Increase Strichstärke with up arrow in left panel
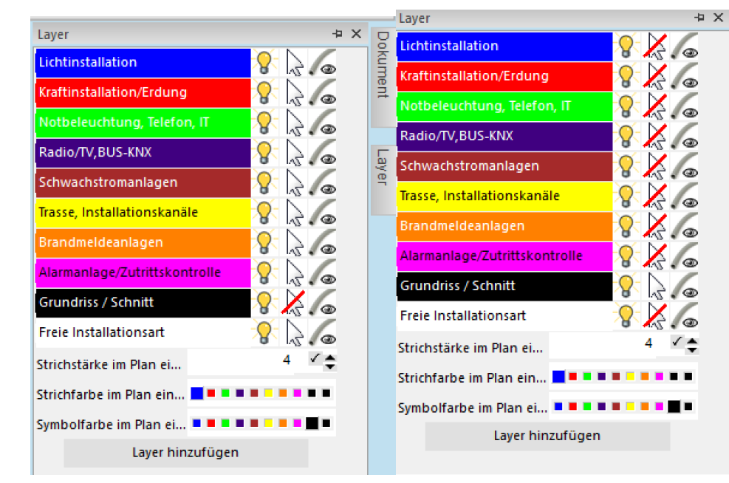Screen dimensions: 729x483 pos(330,357)
